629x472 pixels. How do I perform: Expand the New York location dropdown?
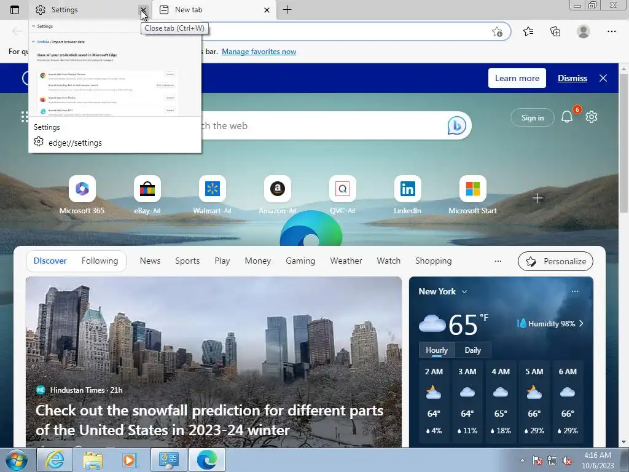coord(464,292)
